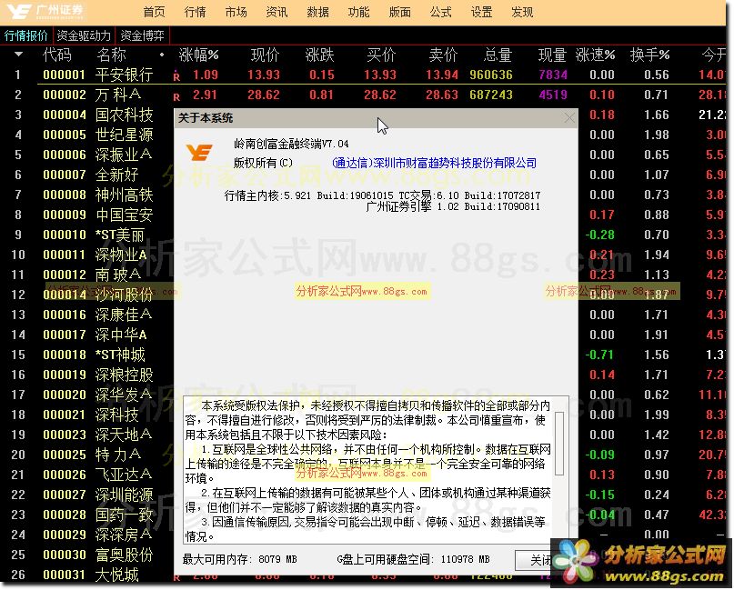Switch to the 资金驱动力 tab
The width and height of the screenshot is (734, 590).
[x=84, y=35]
